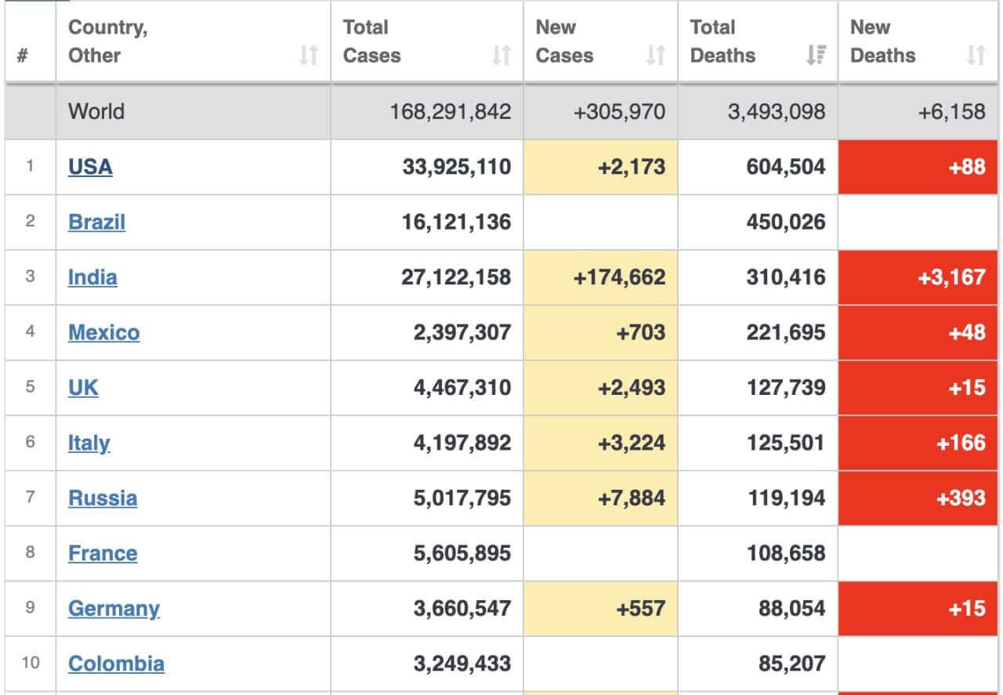This screenshot has width=1003, height=695.
Task: Select UK new cases +2,493
Action: pyautogui.click(x=632, y=388)
